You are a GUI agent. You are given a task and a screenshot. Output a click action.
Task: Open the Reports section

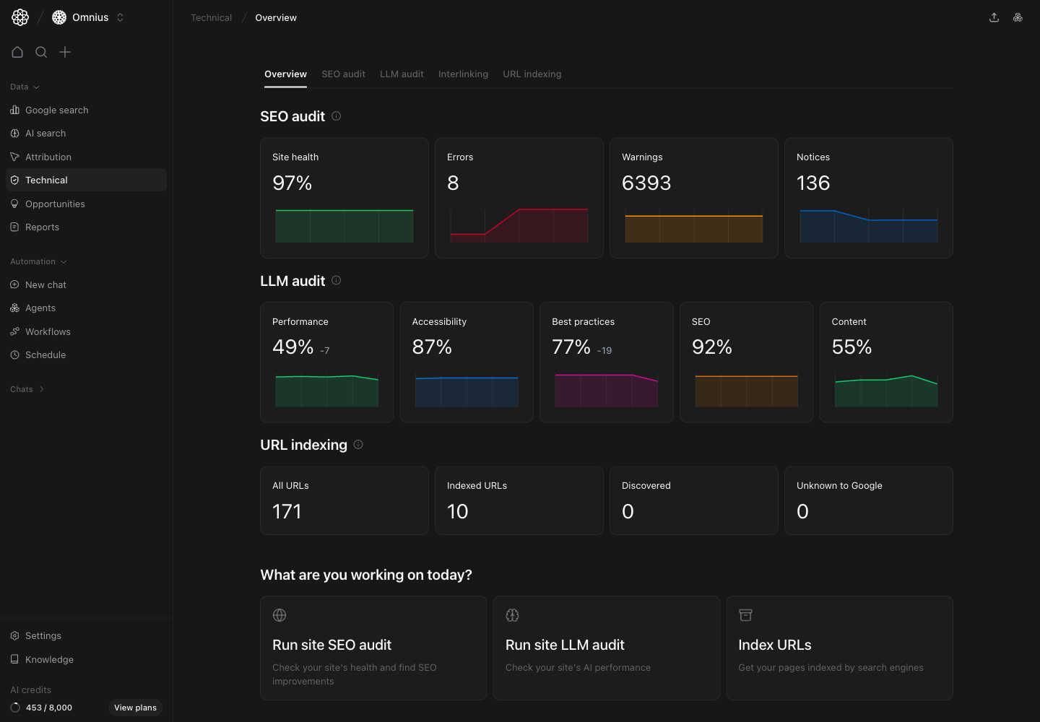pos(43,227)
